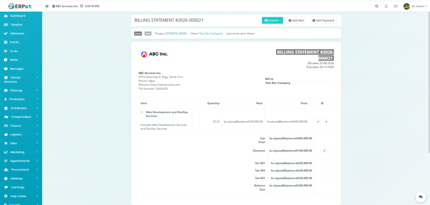The width and height of the screenshot is (430, 205).
Task: Toggle the sidebar hamburger menu icon
Action: coord(47,6)
